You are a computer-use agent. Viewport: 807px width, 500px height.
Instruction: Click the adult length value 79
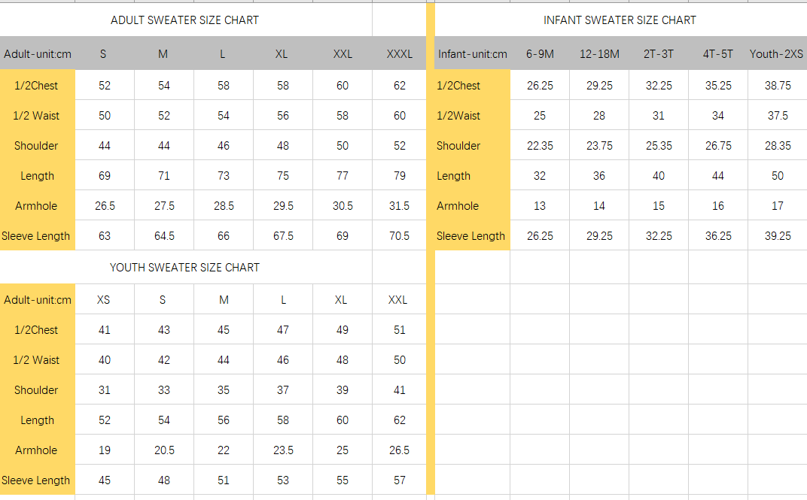tap(399, 176)
